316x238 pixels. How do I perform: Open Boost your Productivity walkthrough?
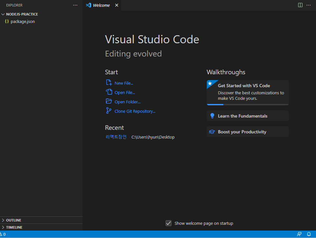[x=248, y=132]
